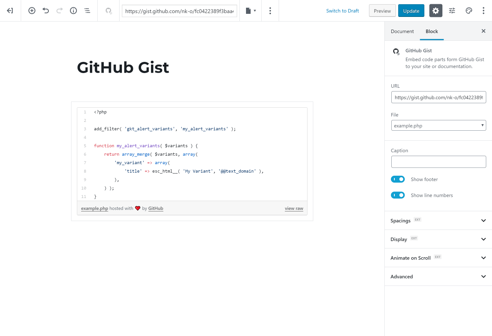Click the "'title' => esc_html__" code line
This screenshot has width=492, height=336.
pyautogui.click(x=194, y=171)
